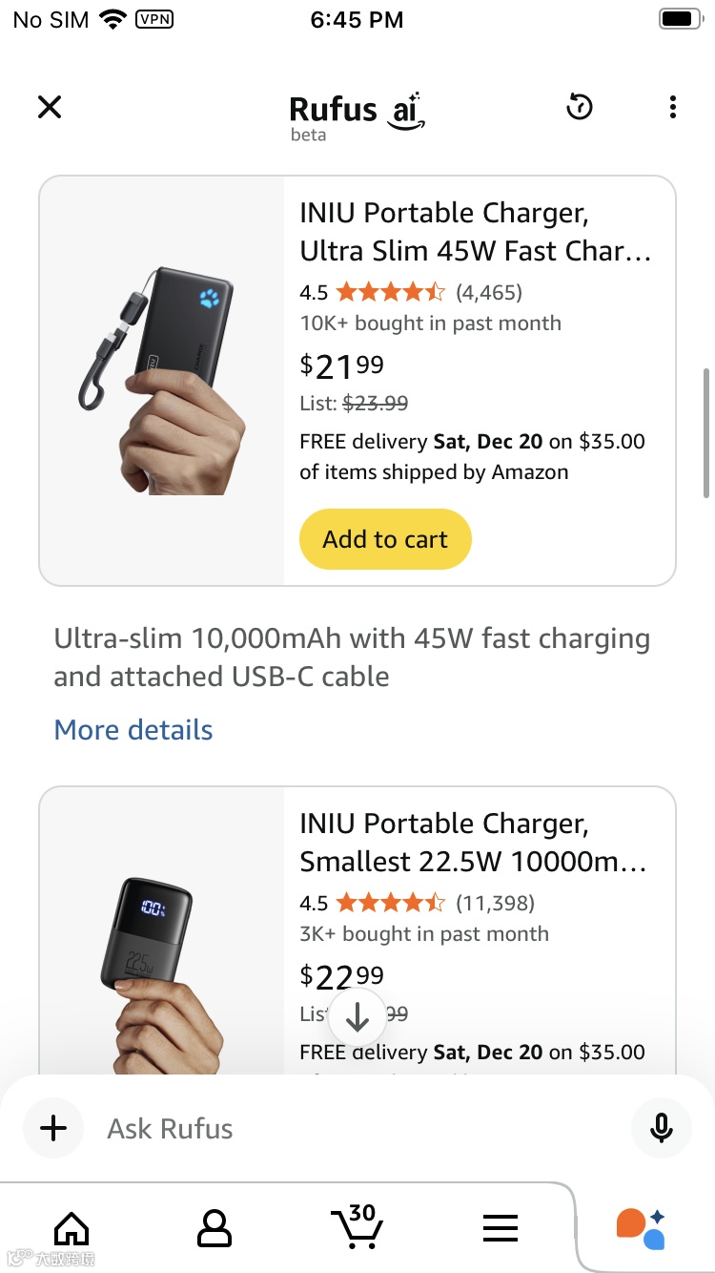The width and height of the screenshot is (715, 1273).
Task: Tap the Rufus AI chat bubble icon
Action: click(641, 1228)
